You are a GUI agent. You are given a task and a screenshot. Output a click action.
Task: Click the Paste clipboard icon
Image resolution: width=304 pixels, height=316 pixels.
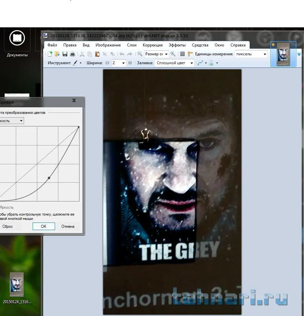pos(97,54)
